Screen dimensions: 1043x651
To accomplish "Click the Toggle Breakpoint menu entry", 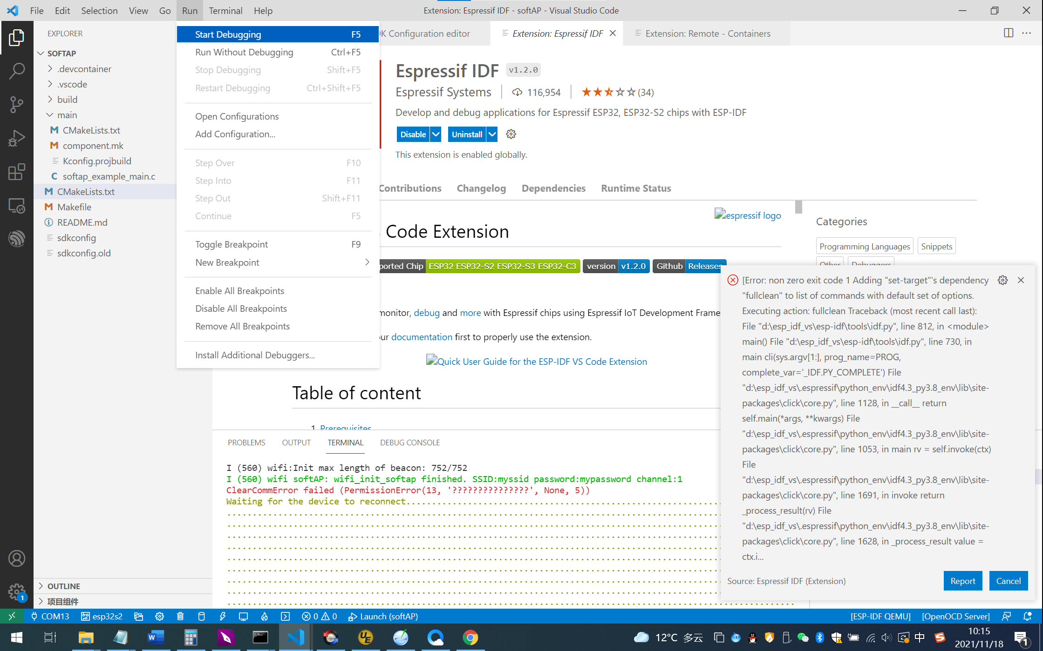I will pyautogui.click(x=231, y=244).
